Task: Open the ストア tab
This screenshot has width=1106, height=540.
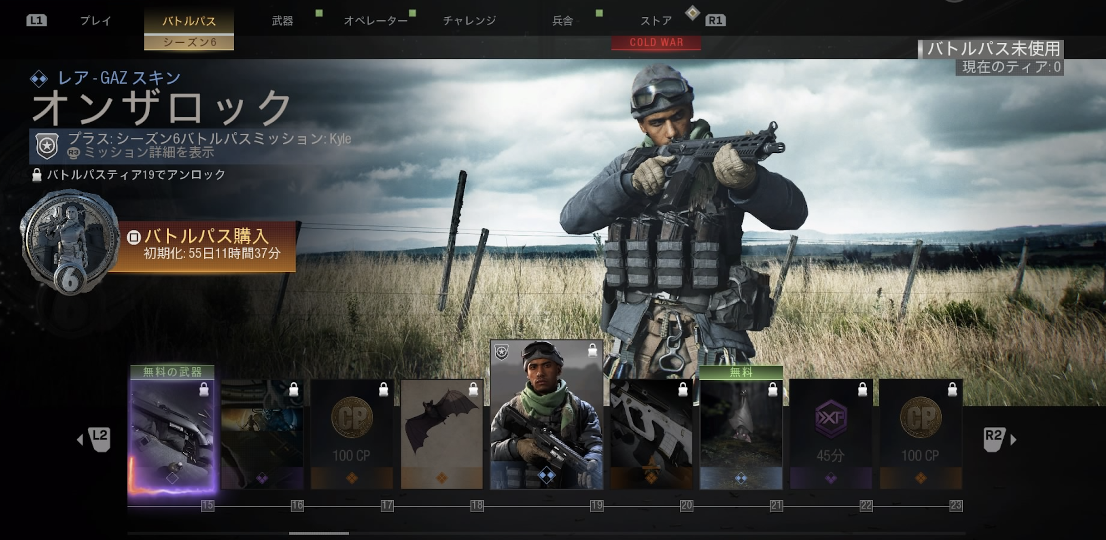Action: (x=656, y=21)
